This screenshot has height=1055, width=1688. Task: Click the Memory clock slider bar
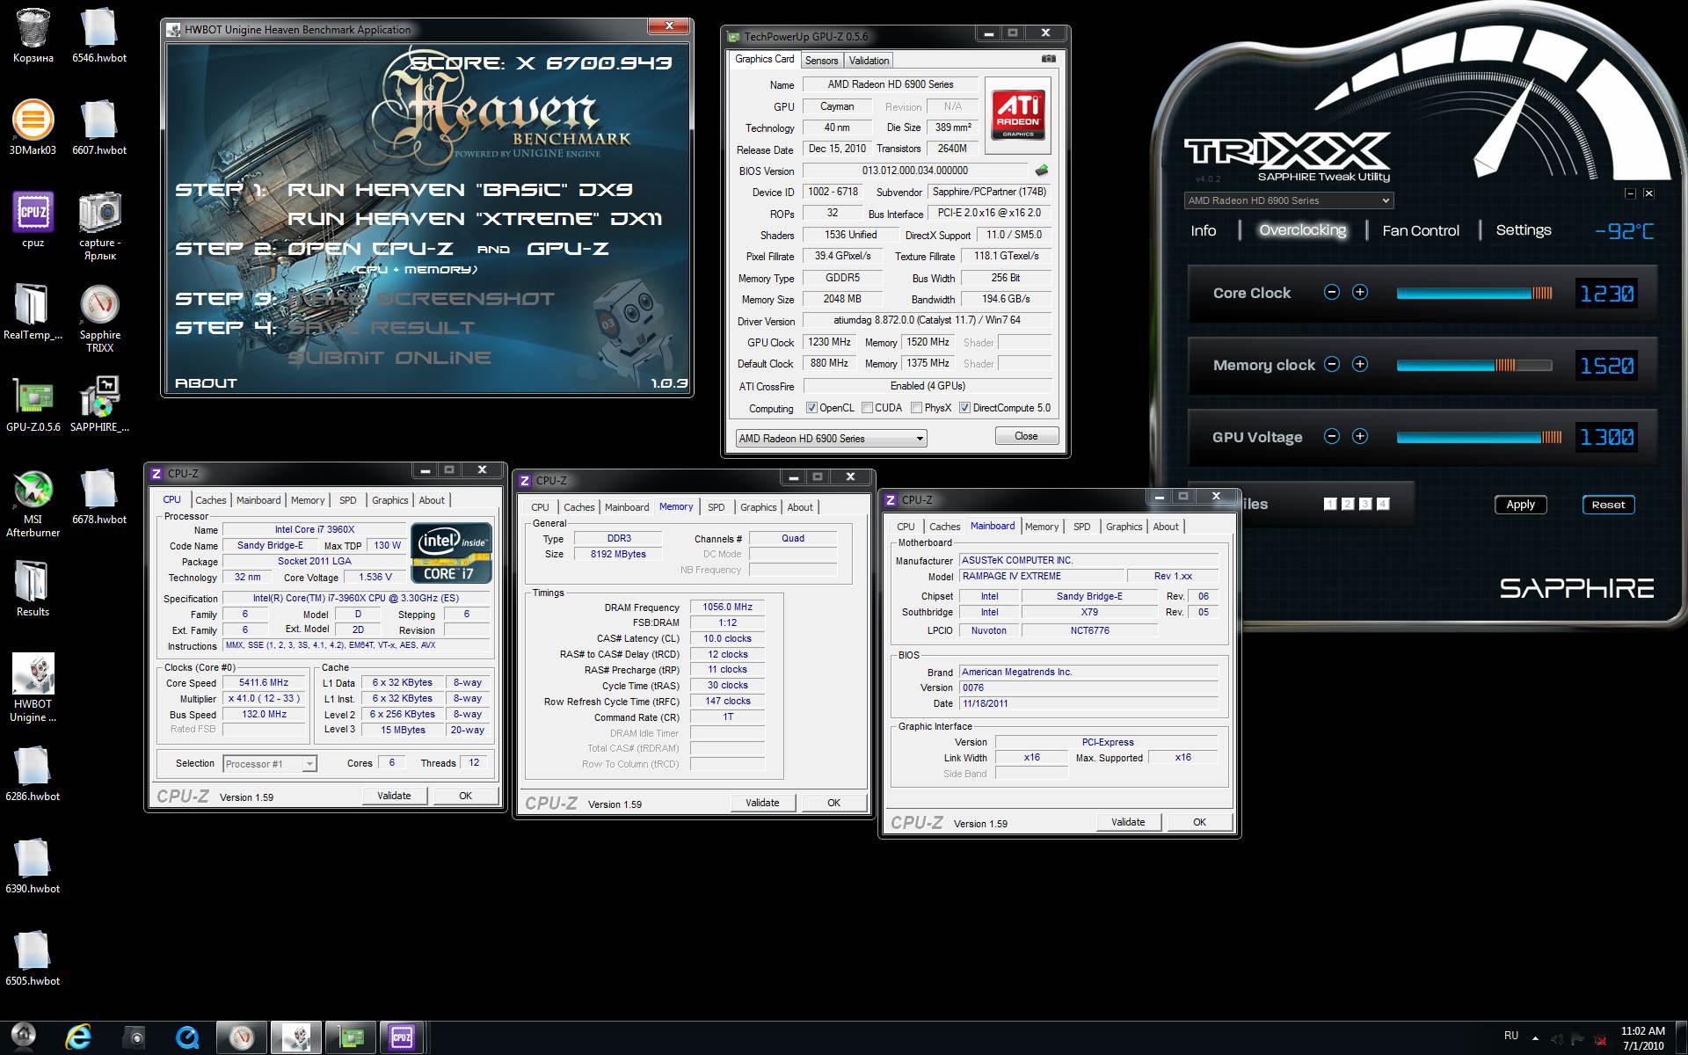coord(1474,365)
